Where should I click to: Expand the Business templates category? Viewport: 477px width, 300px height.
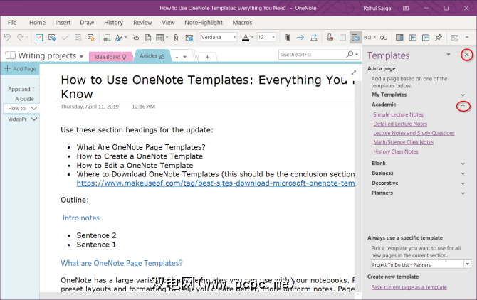coord(463,173)
